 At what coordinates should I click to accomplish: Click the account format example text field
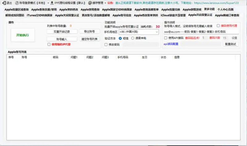[201, 32]
